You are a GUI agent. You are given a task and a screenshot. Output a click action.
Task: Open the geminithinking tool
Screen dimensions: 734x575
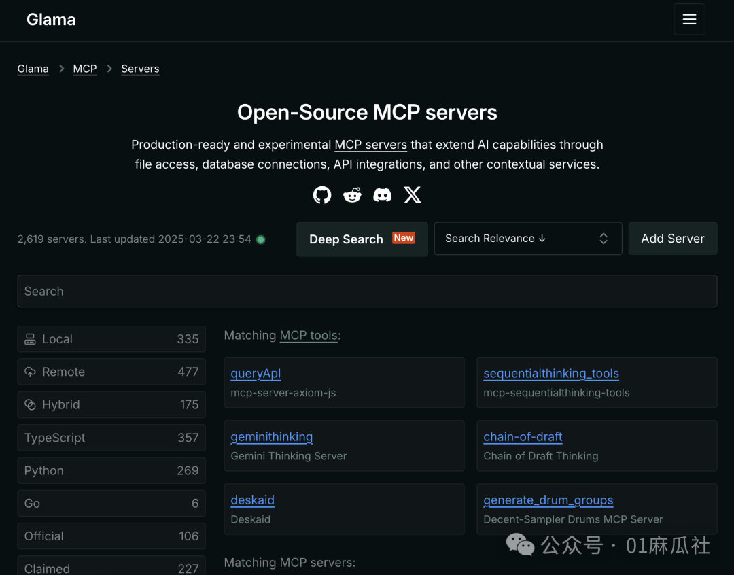[x=271, y=437]
